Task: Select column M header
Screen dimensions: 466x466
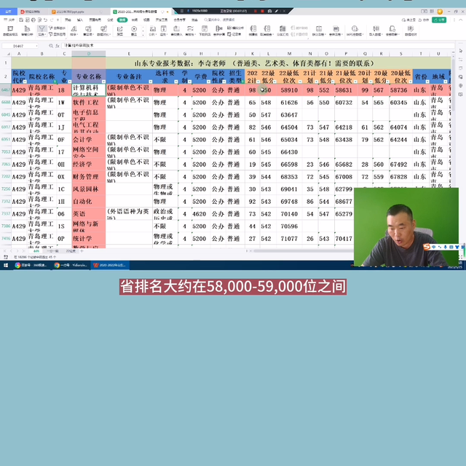Action: [289, 54]
